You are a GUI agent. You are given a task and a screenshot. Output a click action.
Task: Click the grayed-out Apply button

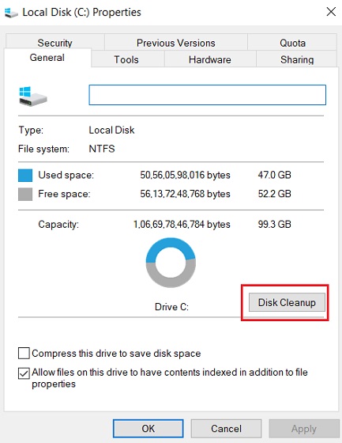coord(303,428)
